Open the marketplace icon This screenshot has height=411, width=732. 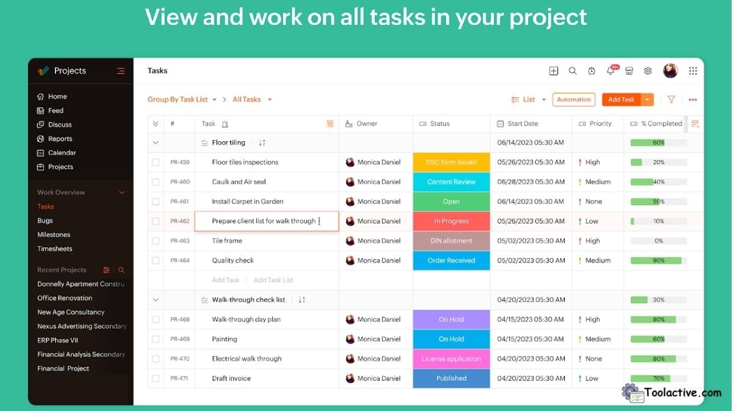click(629, 71)
